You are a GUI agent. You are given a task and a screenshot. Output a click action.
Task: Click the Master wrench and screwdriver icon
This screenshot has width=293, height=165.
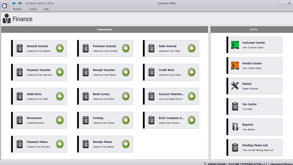coord(235,86)
